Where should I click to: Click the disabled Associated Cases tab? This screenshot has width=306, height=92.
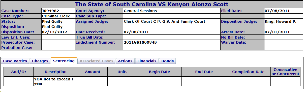96,61
